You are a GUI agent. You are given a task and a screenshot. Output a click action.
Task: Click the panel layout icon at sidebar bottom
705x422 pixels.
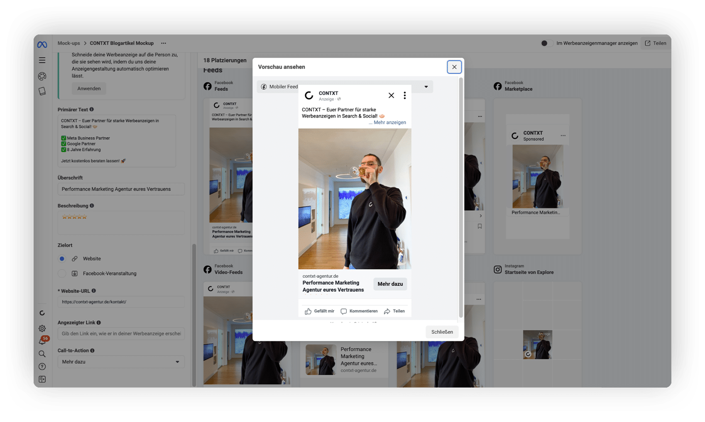42,379
